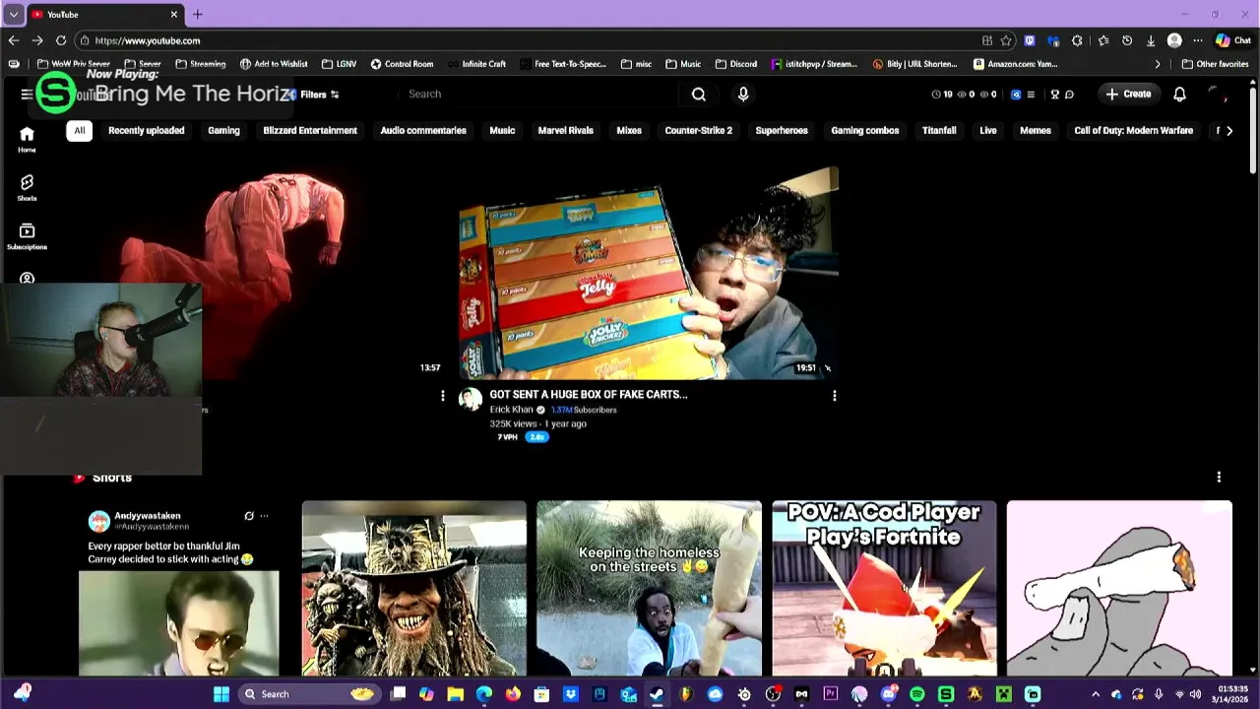Select the Audio commentaries chip
Screen dimensions: 1260x709
tap(423, 131)
